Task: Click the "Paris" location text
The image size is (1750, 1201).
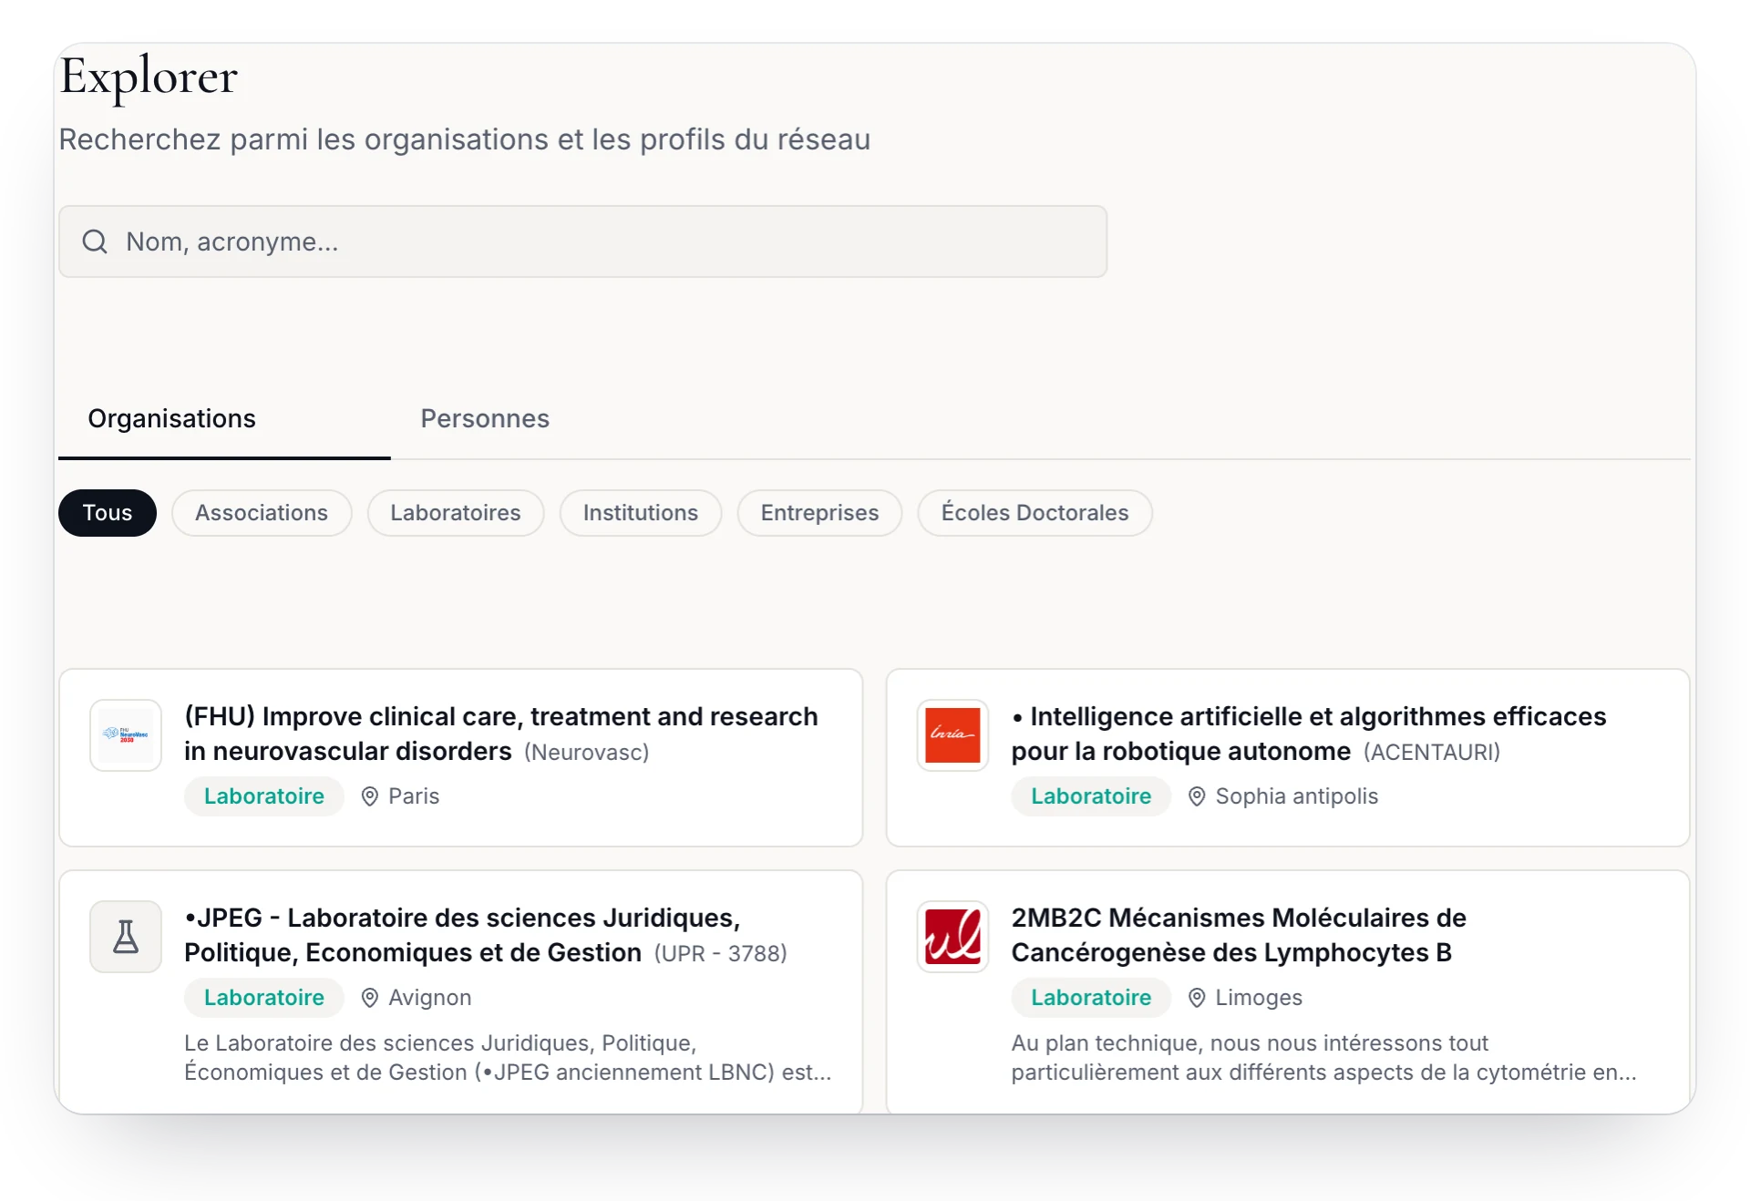Action: tap(414, 796)
